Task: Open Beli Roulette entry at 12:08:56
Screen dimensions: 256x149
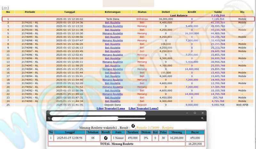Action: (x=113, y=37)
